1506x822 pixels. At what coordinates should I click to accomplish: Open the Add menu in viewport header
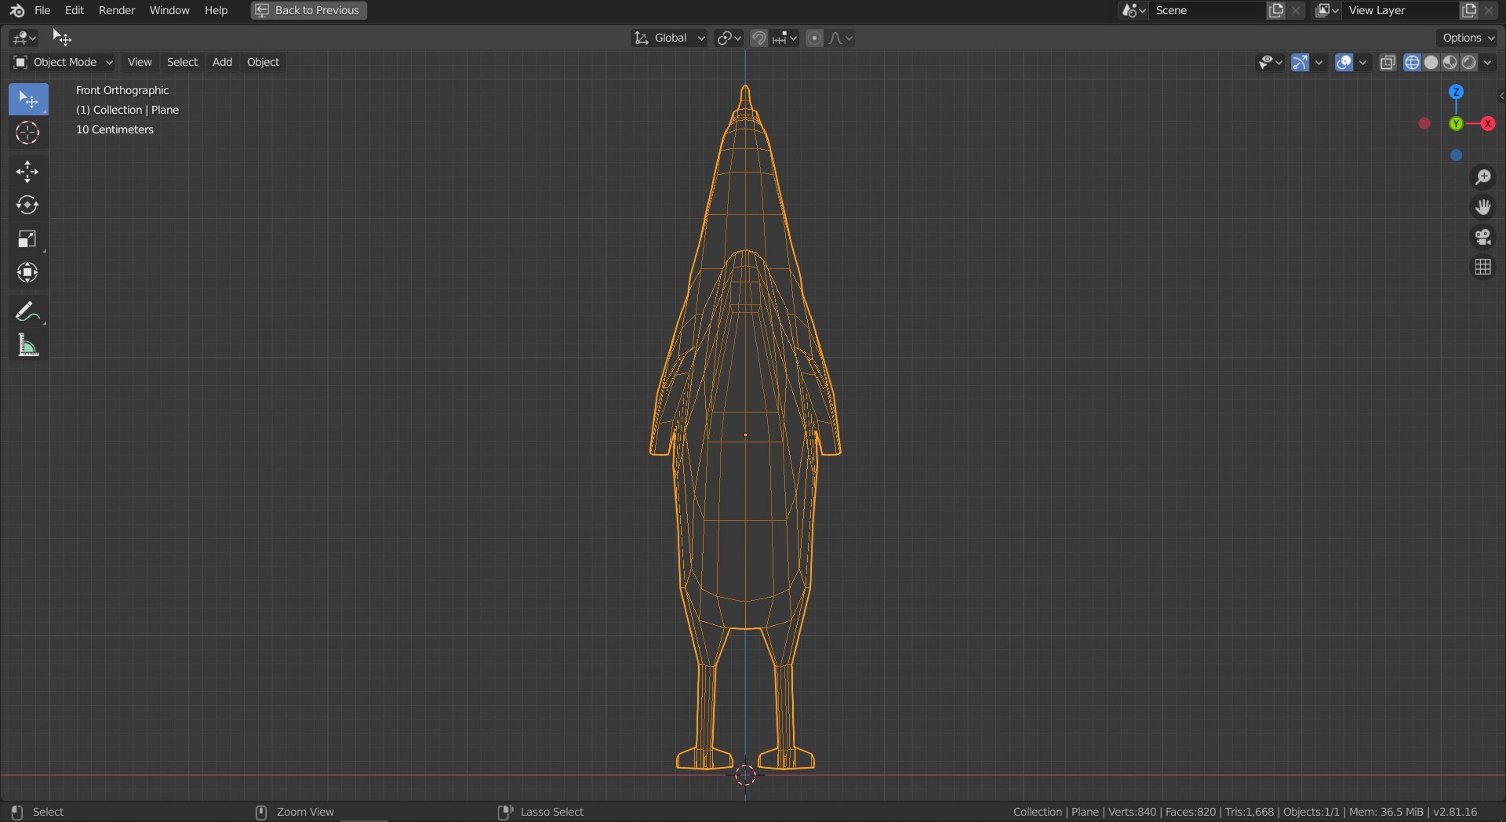(x=222, y=62)
